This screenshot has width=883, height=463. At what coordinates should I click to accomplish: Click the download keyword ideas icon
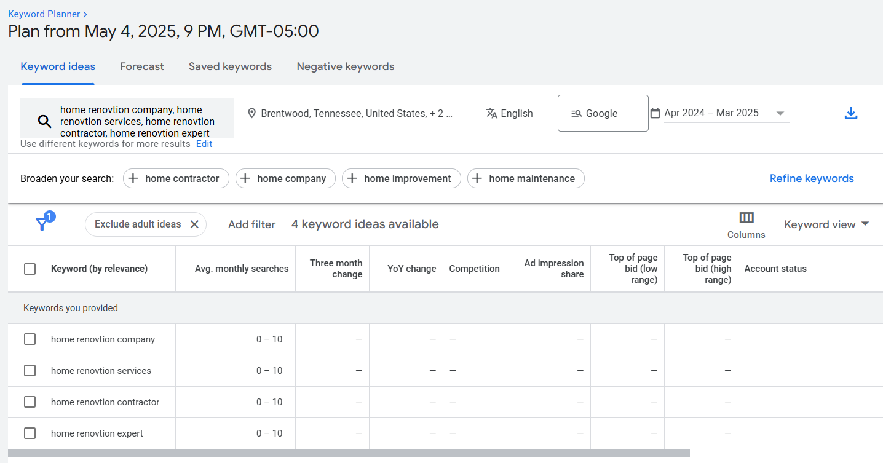coord(851,114)
